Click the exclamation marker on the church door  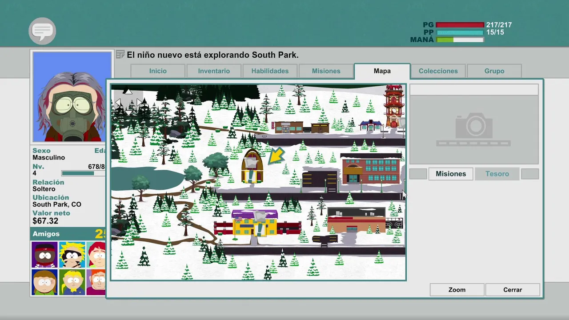coord(252,176)
